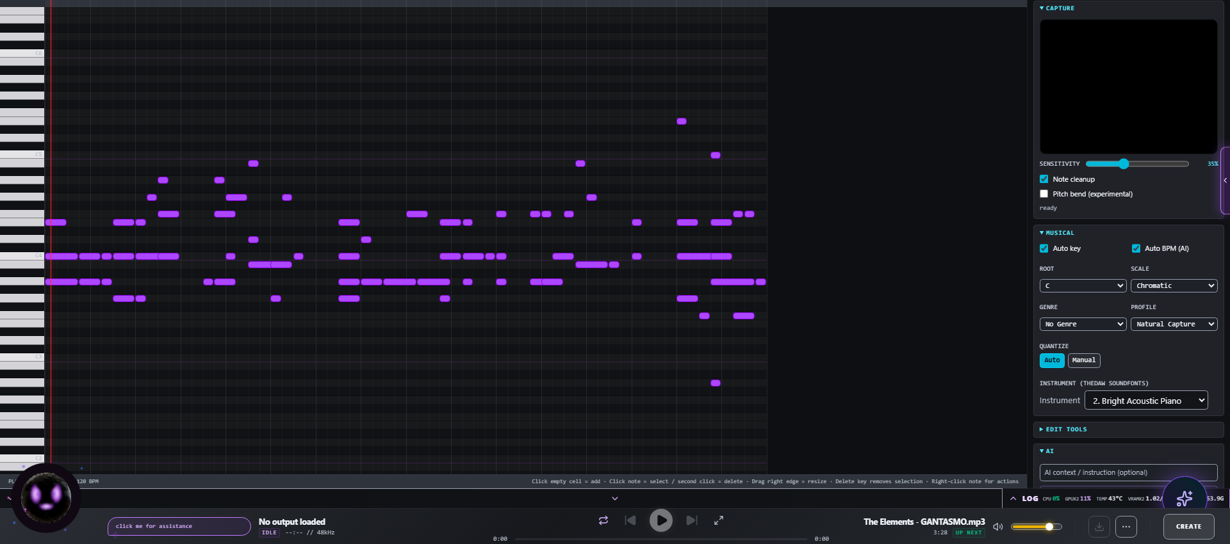Open the Root key dropdown
The image size is (1230, 544).
tap(1083, 286)
